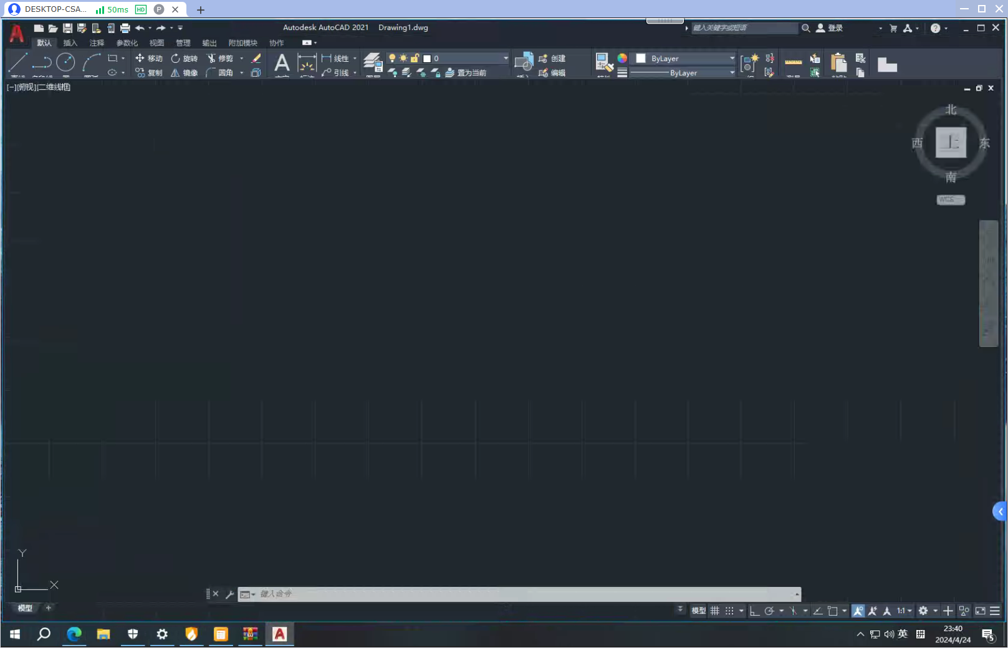The image size is (1008, 648).
Task: Click the Paste clipboard icon
Action: pyautogui.click(x=838, y=63)
